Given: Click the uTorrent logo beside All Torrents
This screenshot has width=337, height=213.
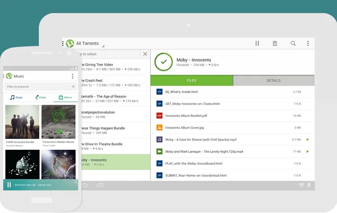Looking at the screenshot, I should click(x=70, y=43).
